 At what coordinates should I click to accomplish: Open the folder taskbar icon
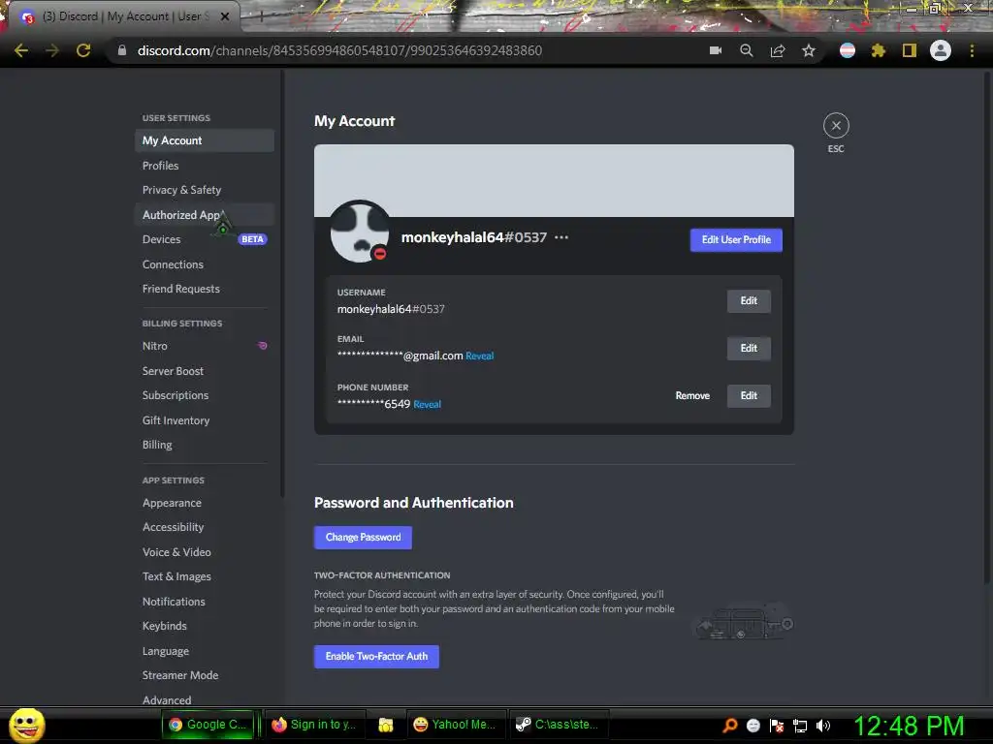(386, 725)
